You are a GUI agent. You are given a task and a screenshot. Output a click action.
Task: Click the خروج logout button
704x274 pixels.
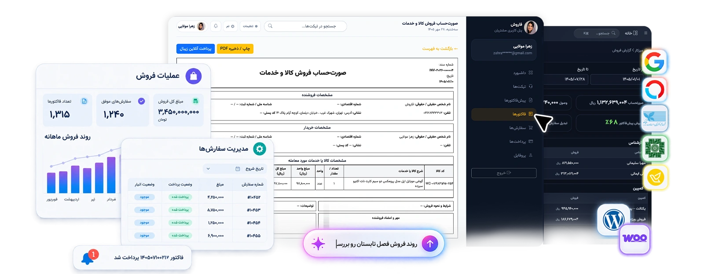504,173
